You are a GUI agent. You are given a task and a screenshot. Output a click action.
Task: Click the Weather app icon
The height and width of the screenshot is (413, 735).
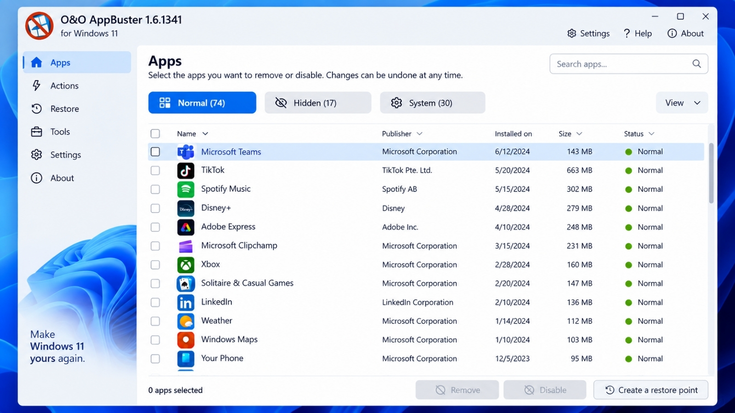(x=186, y=321)
